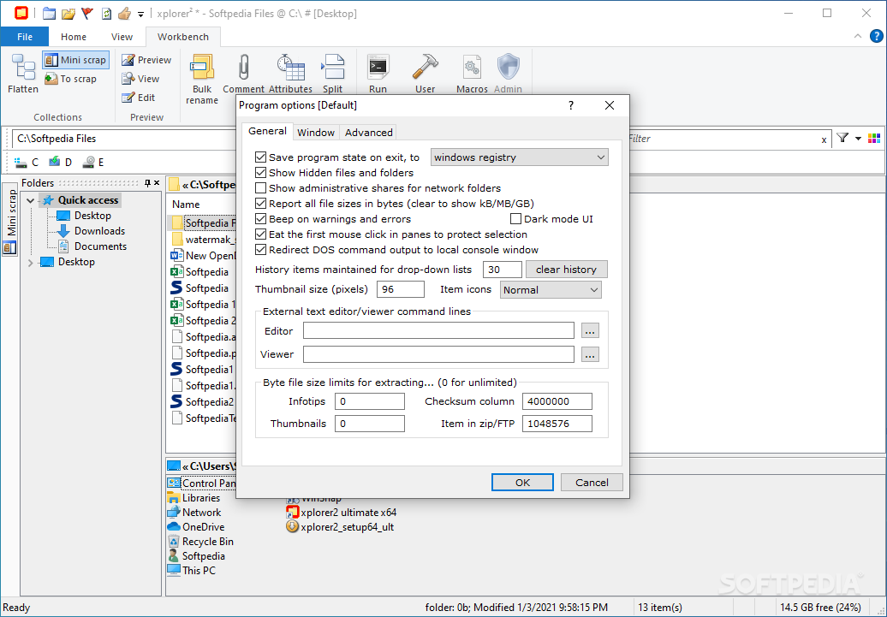Open the windows registry dropdown

point(520,157)
